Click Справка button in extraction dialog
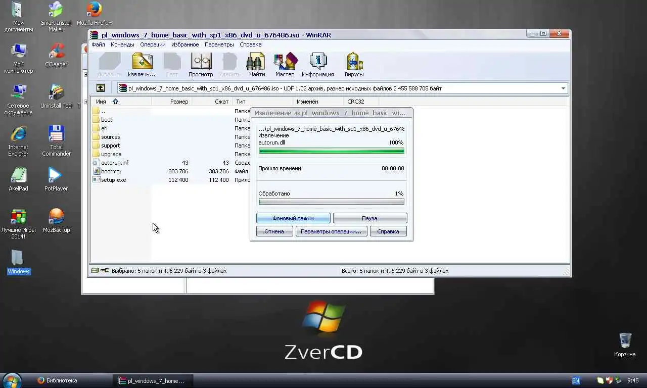 coord(388,231)
